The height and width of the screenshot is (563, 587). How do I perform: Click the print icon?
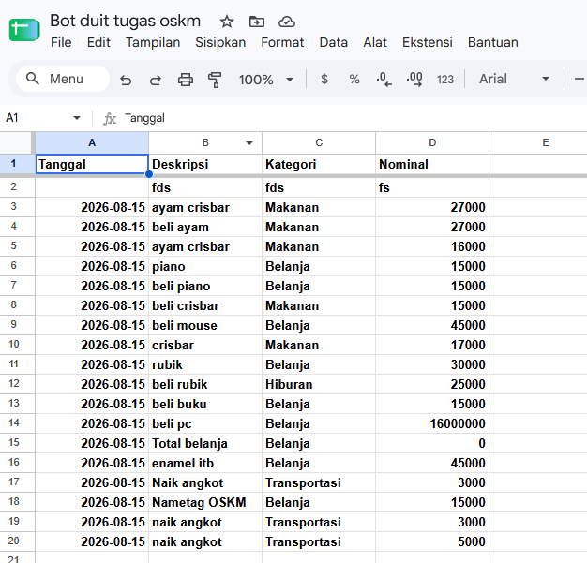tap(186, 80)
